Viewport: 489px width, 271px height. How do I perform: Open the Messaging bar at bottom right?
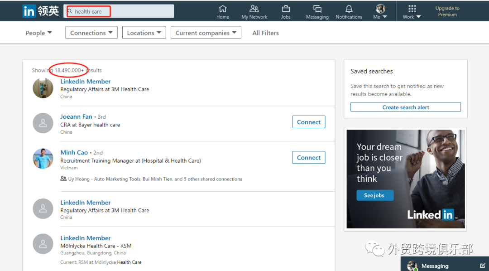[445, 264]
